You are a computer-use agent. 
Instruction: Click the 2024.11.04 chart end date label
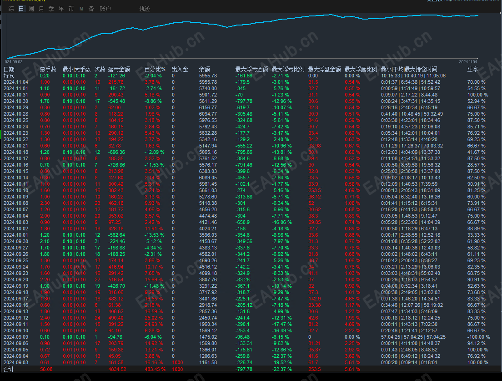click(x=468, y=61)
